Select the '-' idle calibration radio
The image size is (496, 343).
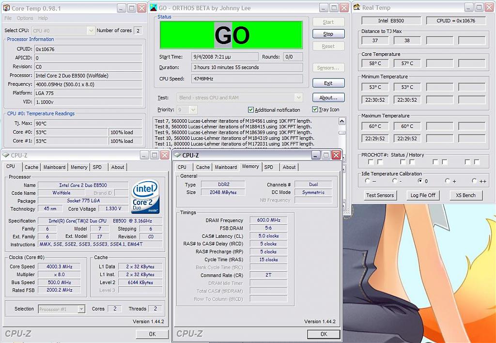[394, 181]
